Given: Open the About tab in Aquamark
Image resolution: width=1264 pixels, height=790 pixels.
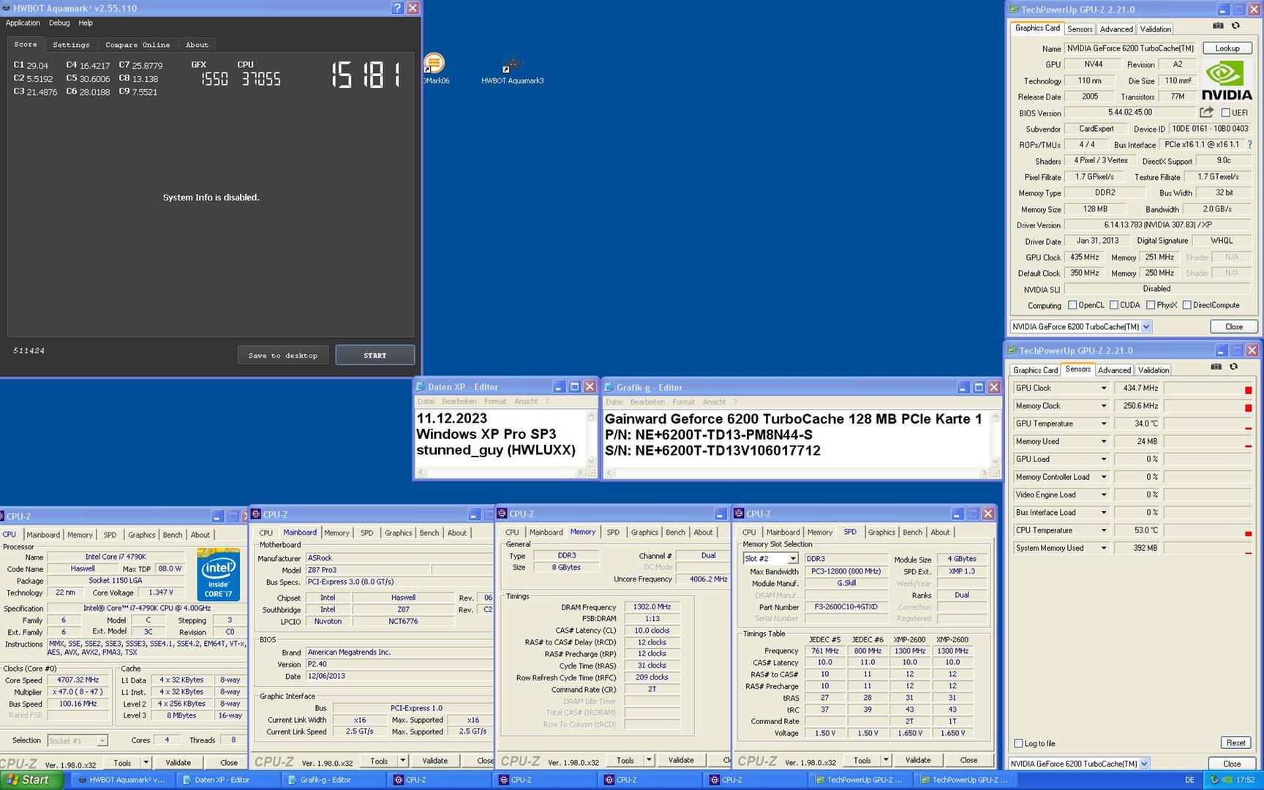Looking at the screenshot, I should pyautogui.click(x=197, y=45).
